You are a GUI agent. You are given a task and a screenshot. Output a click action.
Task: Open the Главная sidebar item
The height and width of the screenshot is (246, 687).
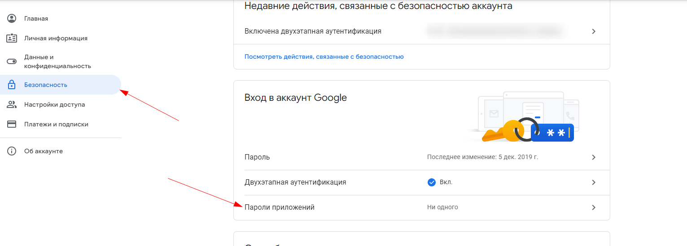[x=36, y=18]
